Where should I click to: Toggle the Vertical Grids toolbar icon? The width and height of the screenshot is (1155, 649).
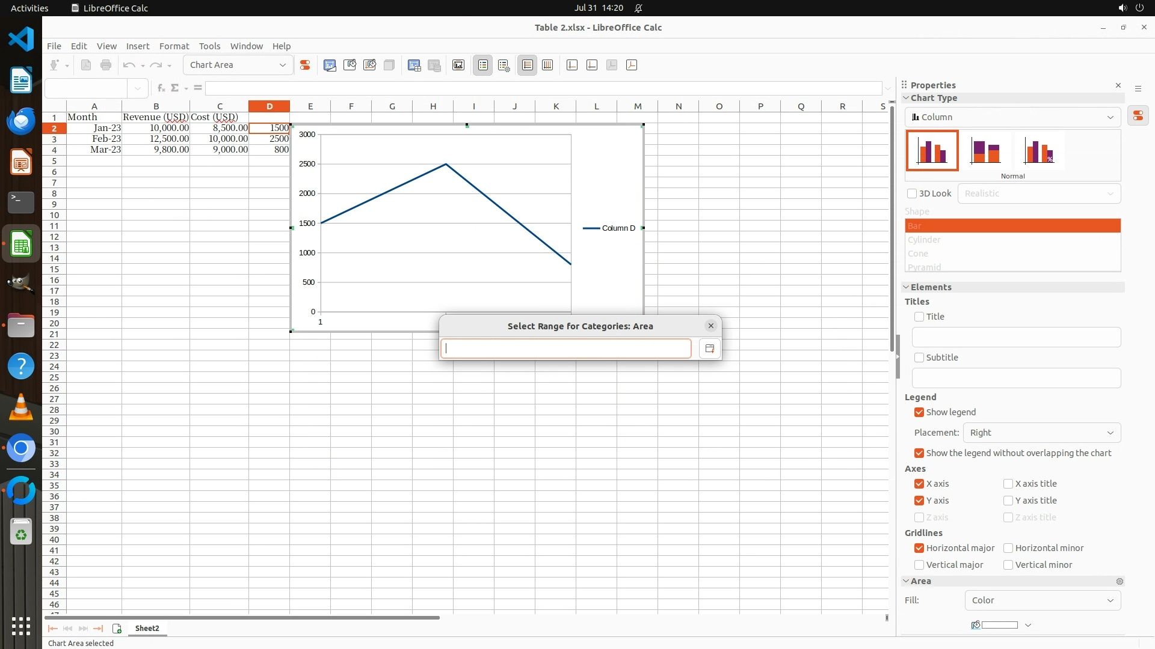547,66
